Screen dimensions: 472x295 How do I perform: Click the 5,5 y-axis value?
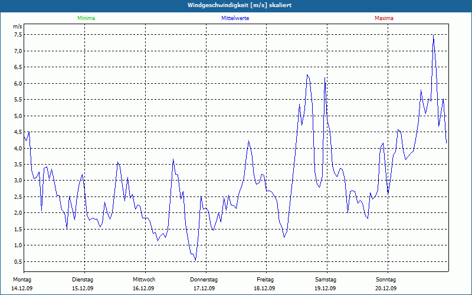pos(18,100)
